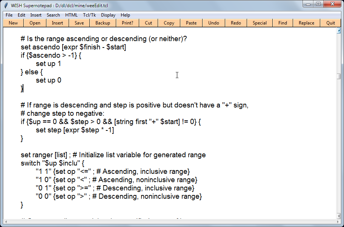Open the Tcl/Tk menu
Image resolution: width=344 pixels, height=227 pixels.
click(x=89, y=15)
